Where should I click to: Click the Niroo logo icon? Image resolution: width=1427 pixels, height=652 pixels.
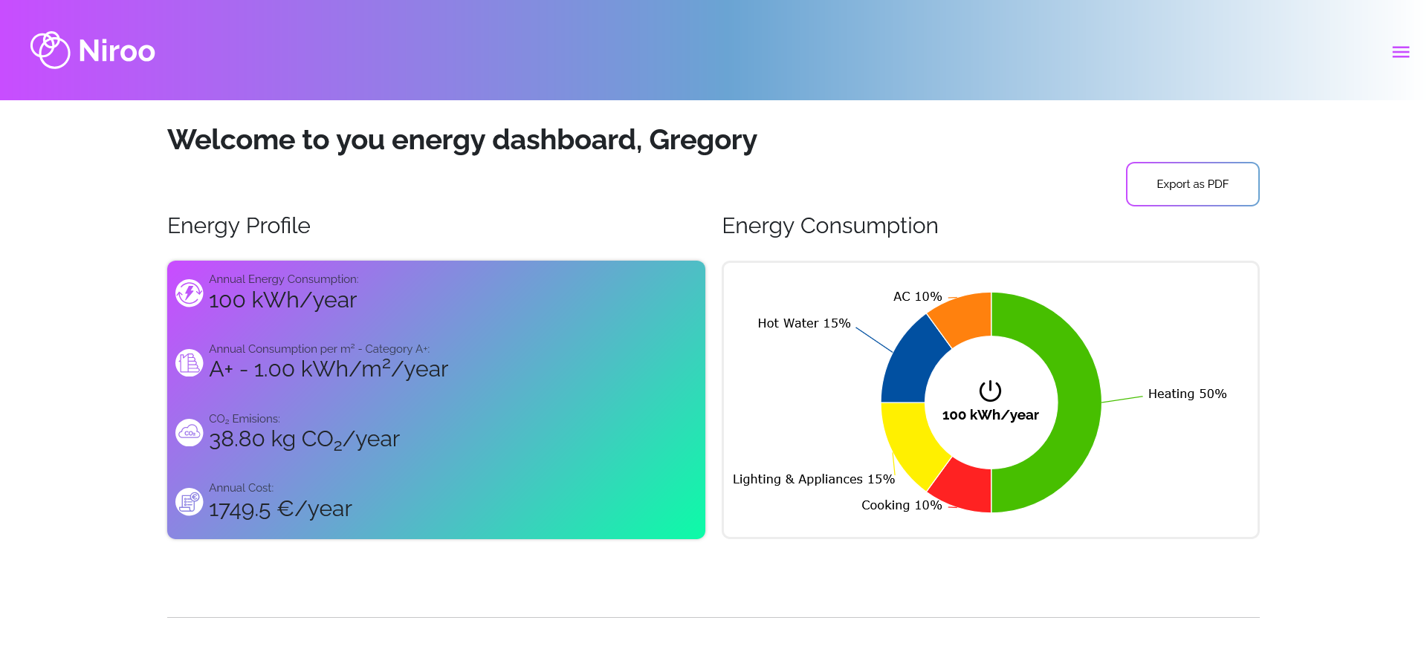50,50
